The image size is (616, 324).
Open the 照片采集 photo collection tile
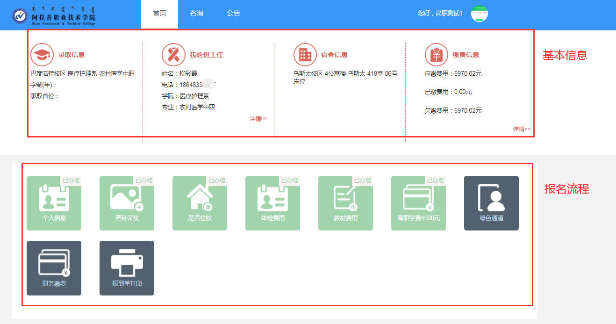127,203
